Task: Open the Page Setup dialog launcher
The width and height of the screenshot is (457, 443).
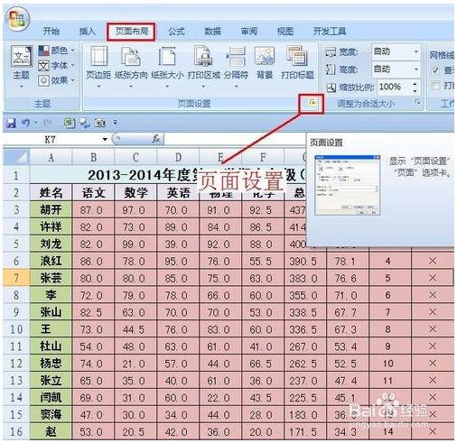Action: click(x=312, y=103)
